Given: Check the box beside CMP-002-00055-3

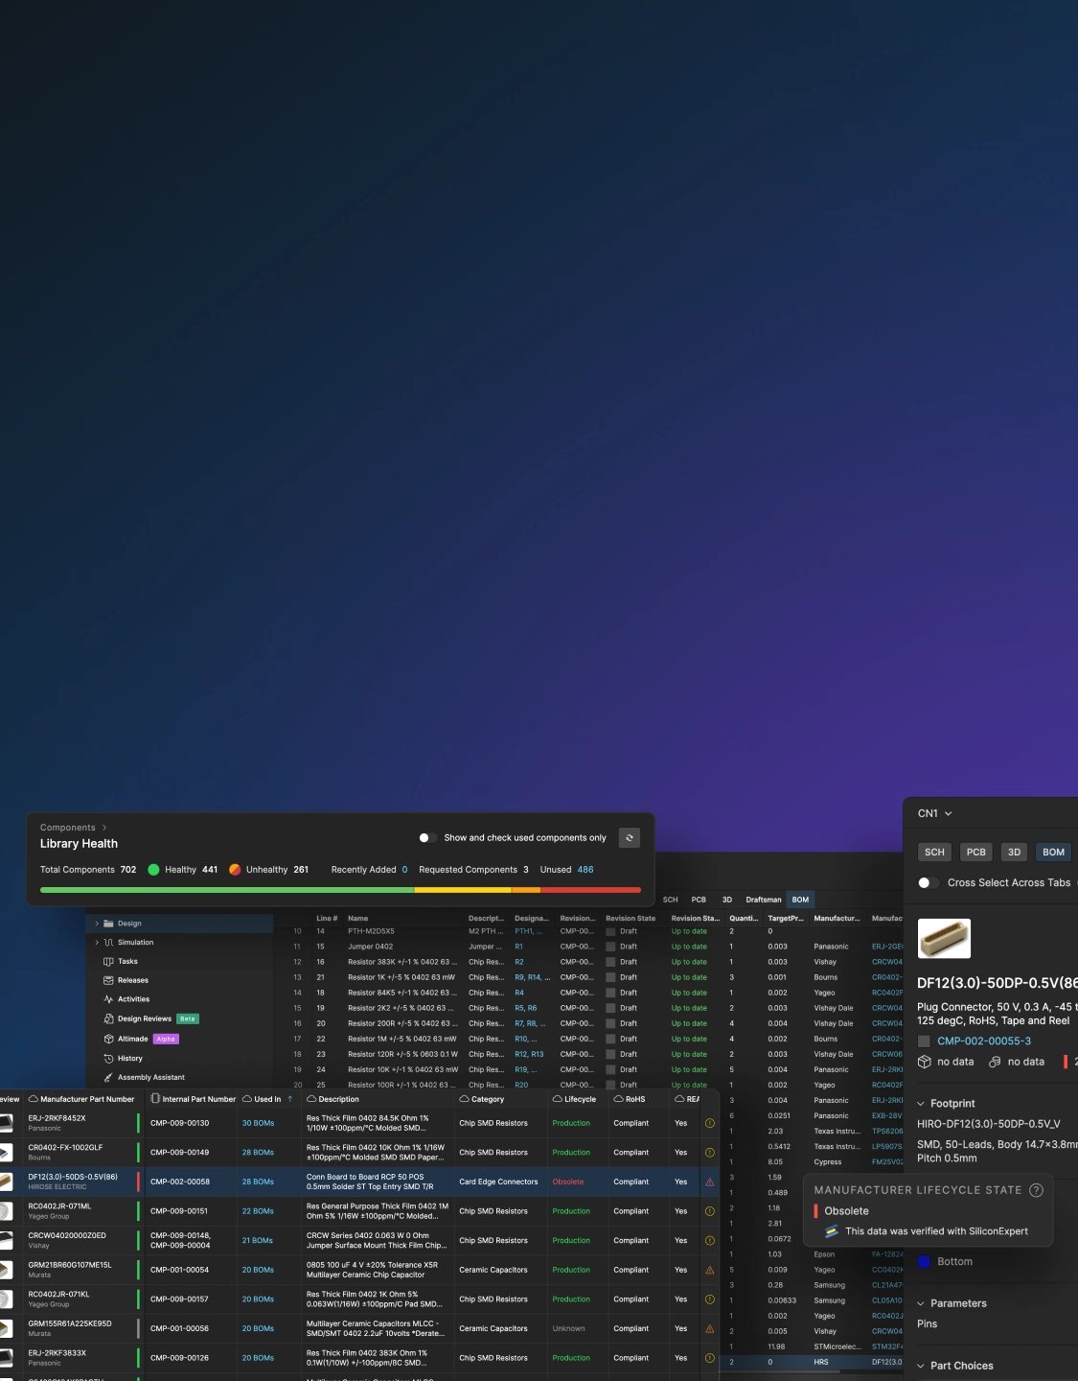Looking at the screenshot, I should click(924, 1042).
